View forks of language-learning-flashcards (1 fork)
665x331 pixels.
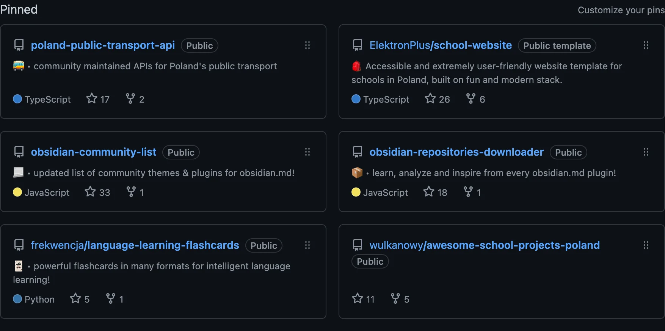[x=114, y=299]
